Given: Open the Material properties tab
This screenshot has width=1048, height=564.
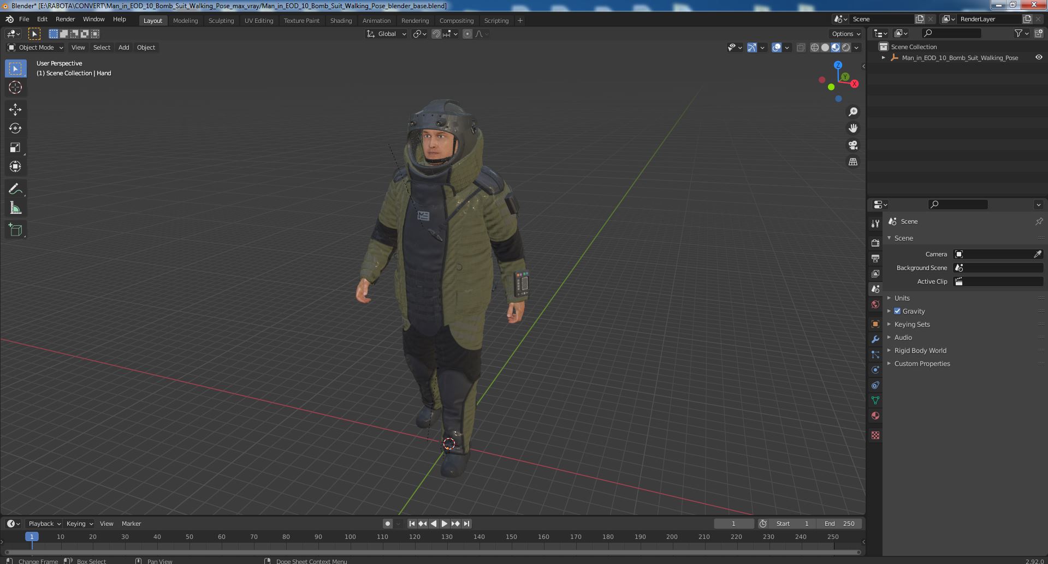Looking at the screenshot, I should (x=875, y=416).
